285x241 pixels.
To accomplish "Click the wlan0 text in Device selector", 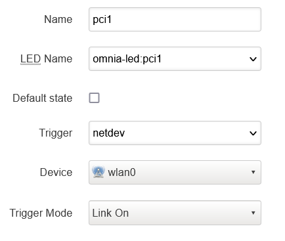I will coord(121,172).
